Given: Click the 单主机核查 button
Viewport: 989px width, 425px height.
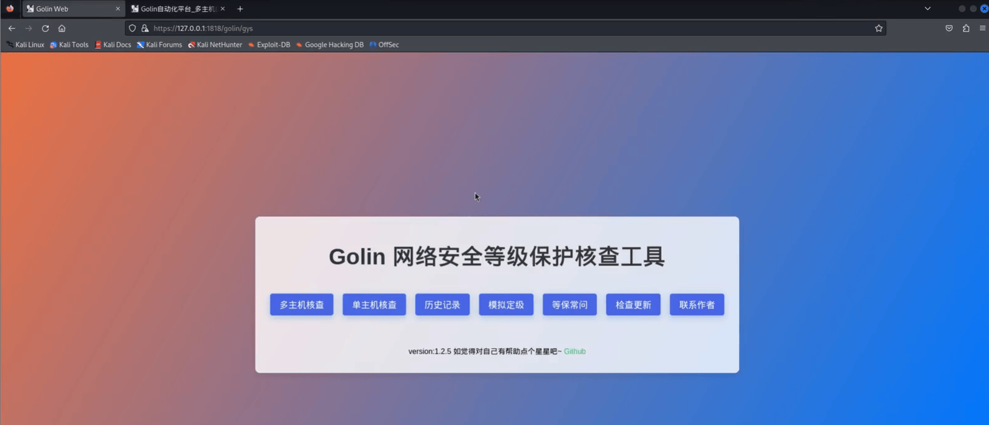Looking at the screenshot, I should (x=374, y=305).
